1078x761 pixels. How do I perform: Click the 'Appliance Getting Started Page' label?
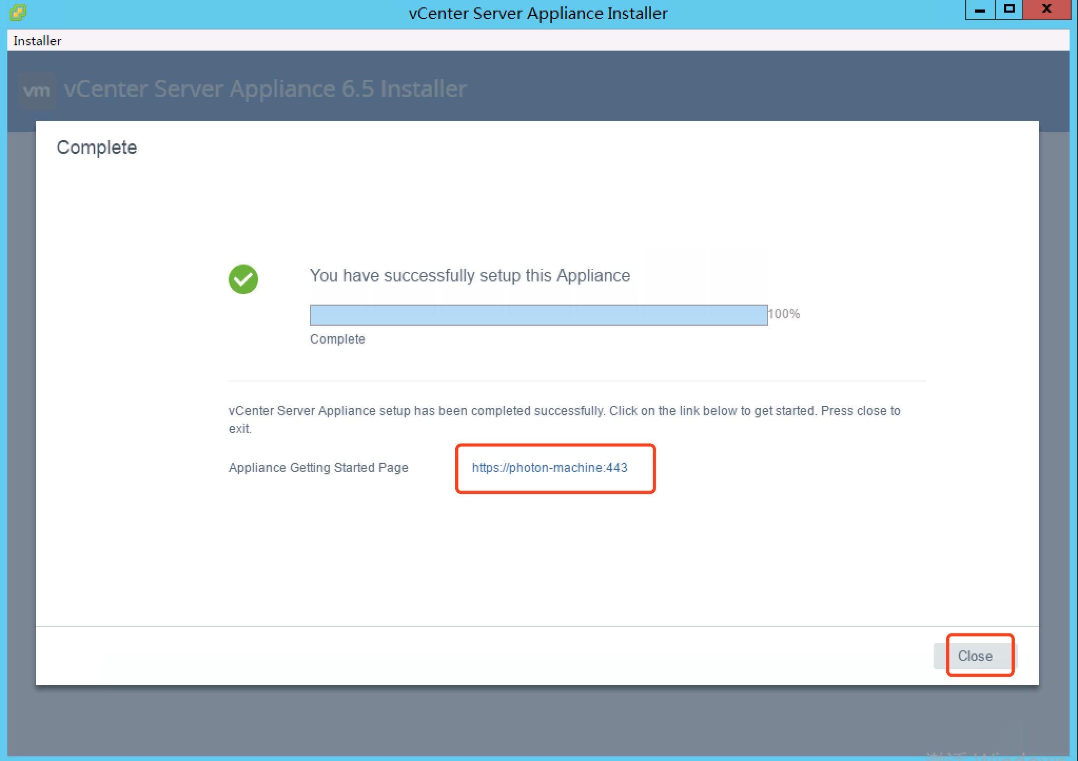pos(318,468)
